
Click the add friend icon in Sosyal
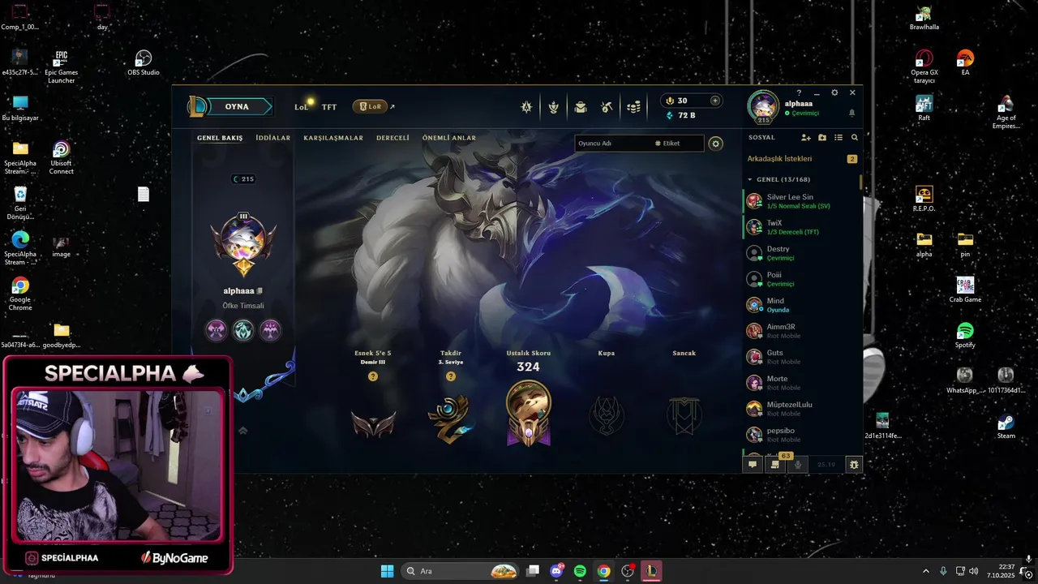pos(807,138)
